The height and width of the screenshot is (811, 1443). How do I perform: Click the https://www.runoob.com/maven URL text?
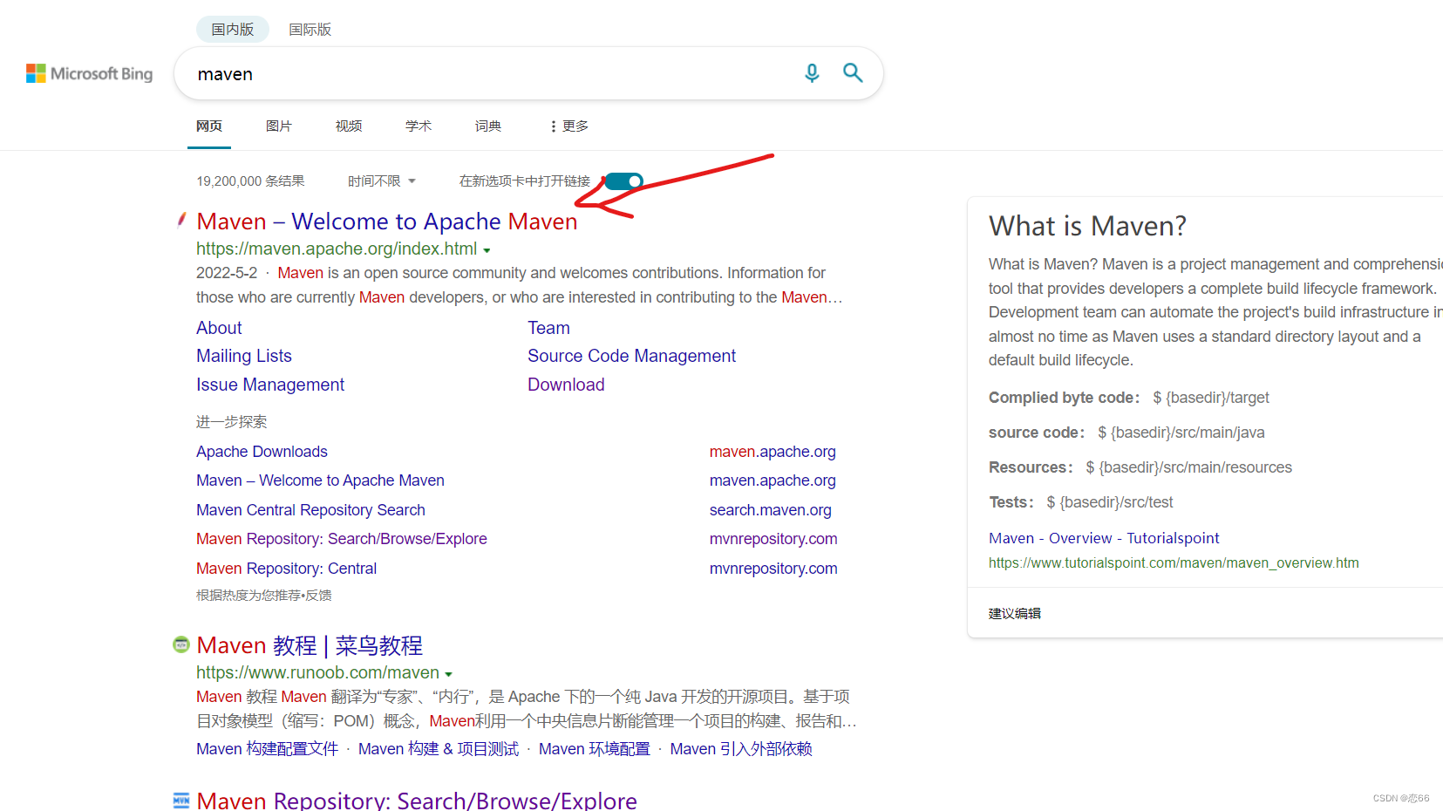pyautogui.click(x=317, y=672)
